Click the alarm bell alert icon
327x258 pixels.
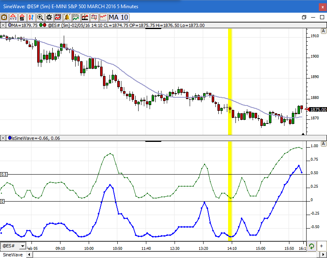point(67,17)
